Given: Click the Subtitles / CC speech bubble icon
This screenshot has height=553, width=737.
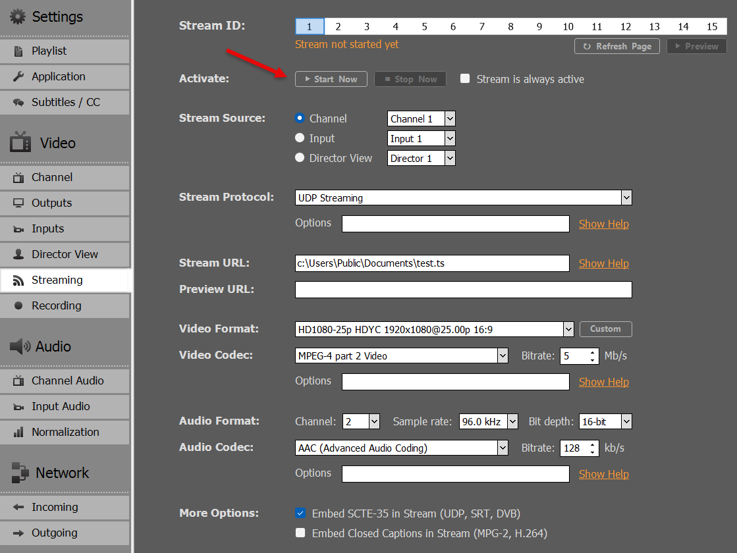Looking at the screenshot, I should coord(18,103).
